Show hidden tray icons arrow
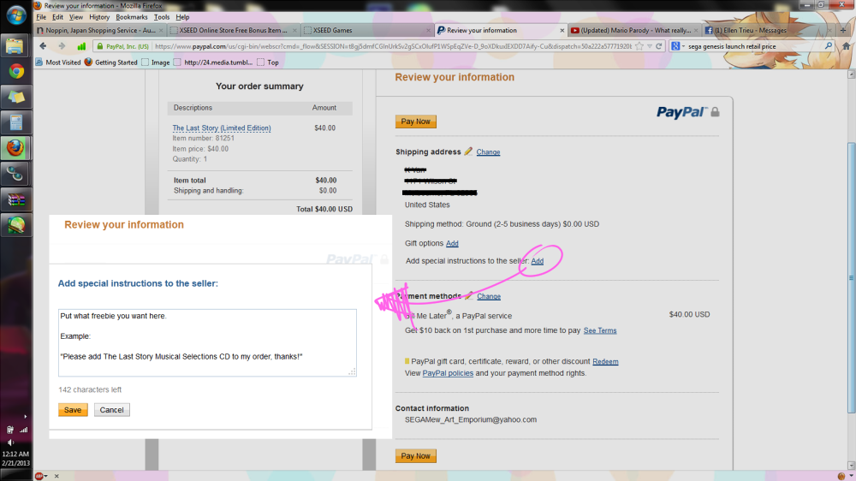 point(25,417)
